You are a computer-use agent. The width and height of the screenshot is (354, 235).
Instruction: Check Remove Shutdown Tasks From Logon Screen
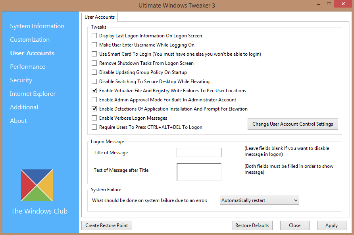click(x=94, y=63)
